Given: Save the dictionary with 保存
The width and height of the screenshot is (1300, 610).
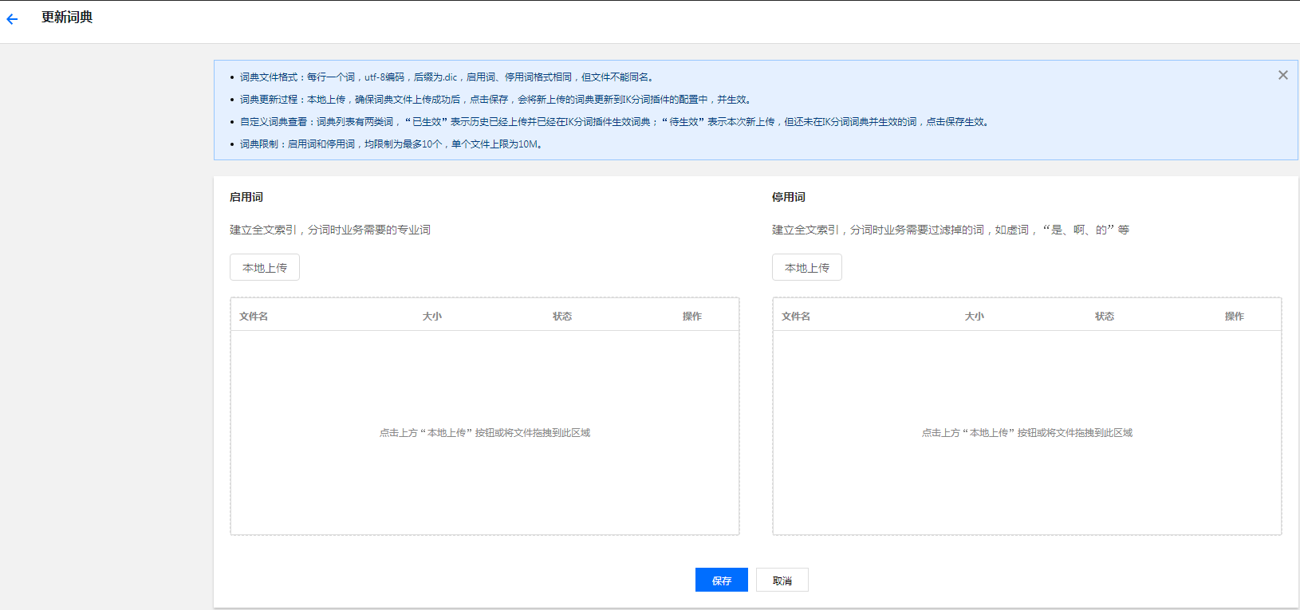Looking at the screenshot, I should [x=722, y=580].
